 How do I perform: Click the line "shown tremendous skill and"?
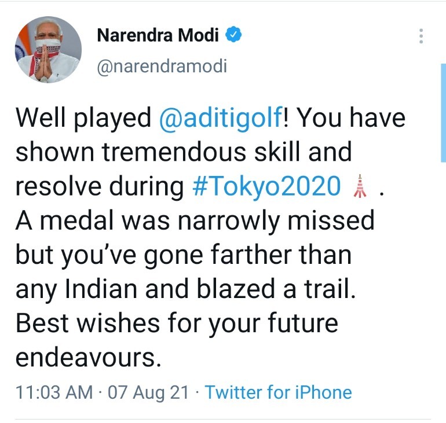click(x=183, y=152)
